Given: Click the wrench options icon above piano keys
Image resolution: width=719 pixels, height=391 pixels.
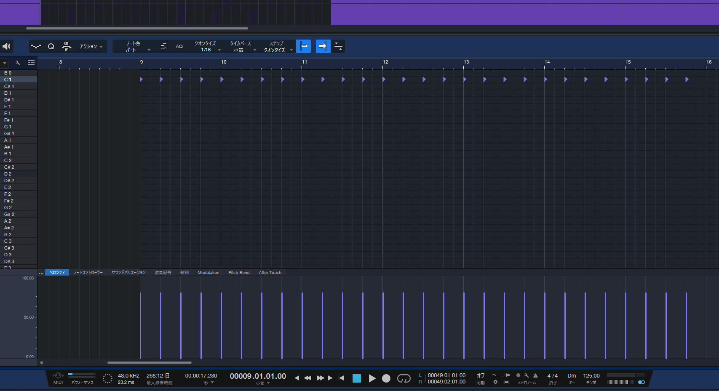Looking at the screenshot, I should (18, 63).
